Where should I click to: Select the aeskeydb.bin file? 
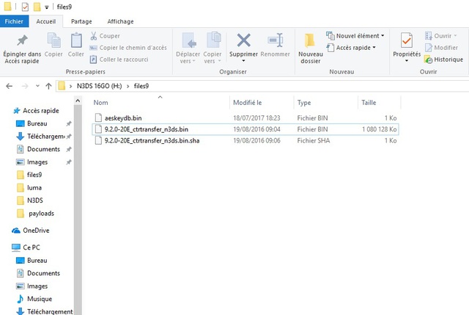(123, 117)
